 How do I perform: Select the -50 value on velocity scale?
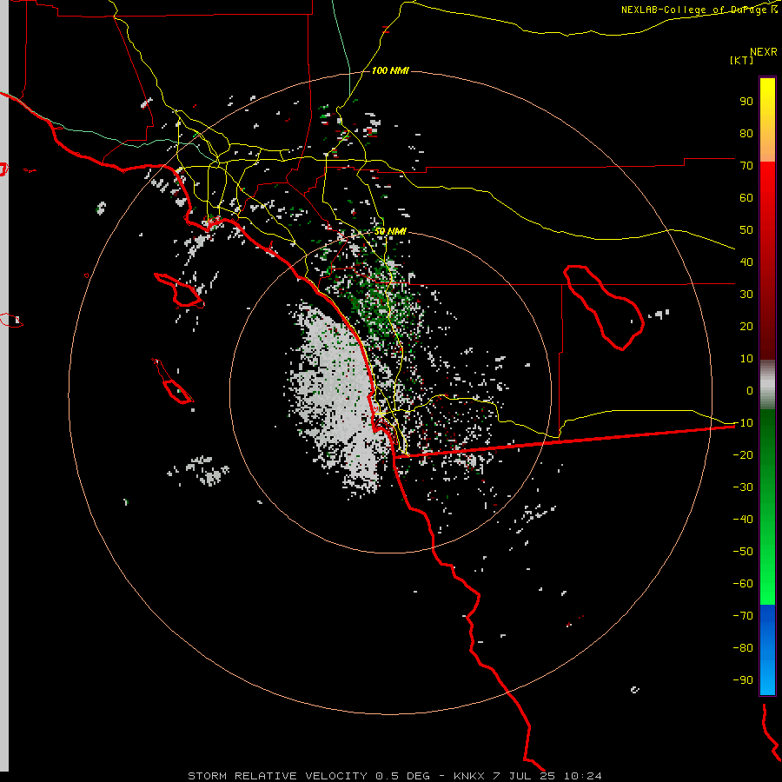click(x=743, y=551)
